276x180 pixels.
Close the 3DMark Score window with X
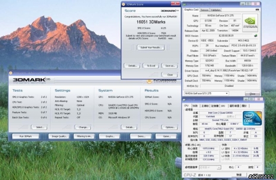[175, 3]
